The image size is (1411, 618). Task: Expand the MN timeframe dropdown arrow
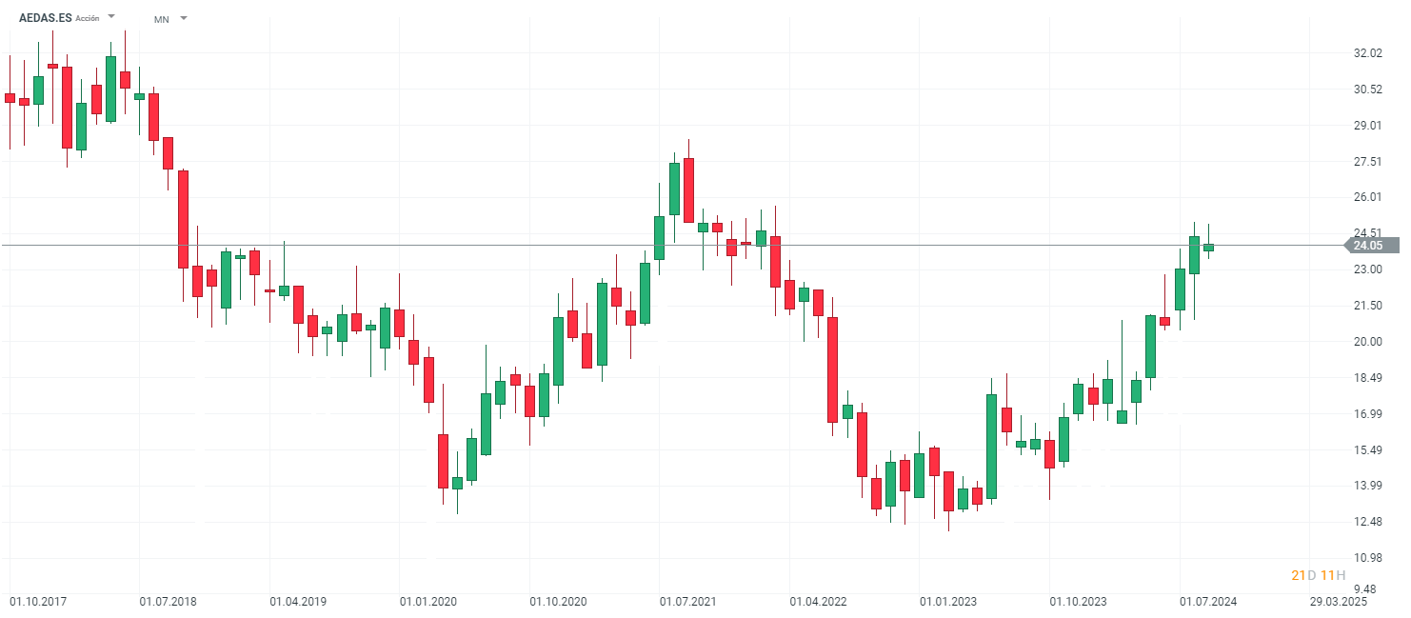coord(184,18)
